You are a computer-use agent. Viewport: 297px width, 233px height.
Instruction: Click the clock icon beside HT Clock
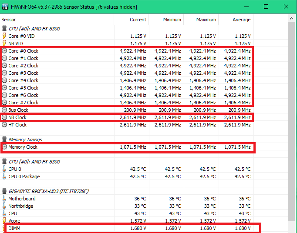[4, 125]
